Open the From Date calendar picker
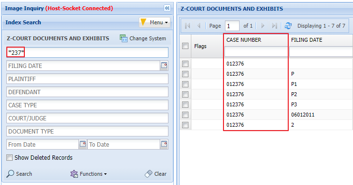The image size is (353, 185). pos(83,144)
